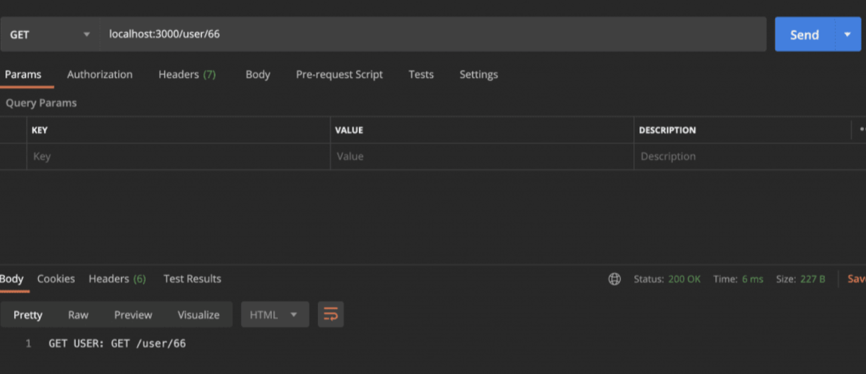Screen dimensions: 866x374
Task: Toggle the response word wrap icon
Action: click(331, 314)
